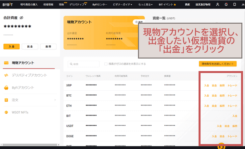Click the flame icon beside BITイベント
Image resolution: width=245 pixels, height=149 pixels.
click(x=175, y=5)
